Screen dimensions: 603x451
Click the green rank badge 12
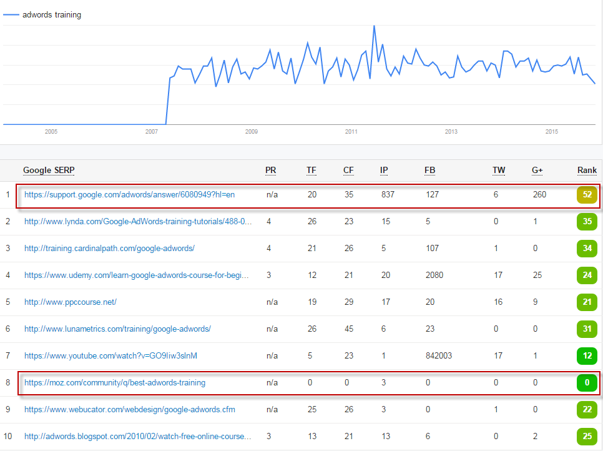click(x=587, y=356)
